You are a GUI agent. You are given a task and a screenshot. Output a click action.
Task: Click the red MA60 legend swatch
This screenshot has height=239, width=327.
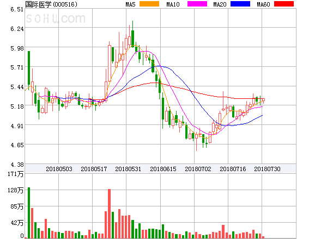point(284,4)
